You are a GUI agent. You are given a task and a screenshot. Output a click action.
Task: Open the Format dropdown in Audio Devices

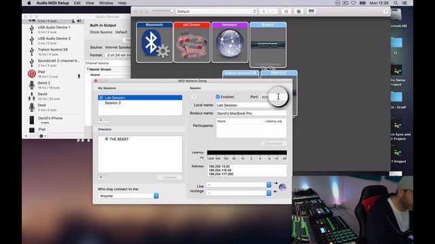coord(118,55)
